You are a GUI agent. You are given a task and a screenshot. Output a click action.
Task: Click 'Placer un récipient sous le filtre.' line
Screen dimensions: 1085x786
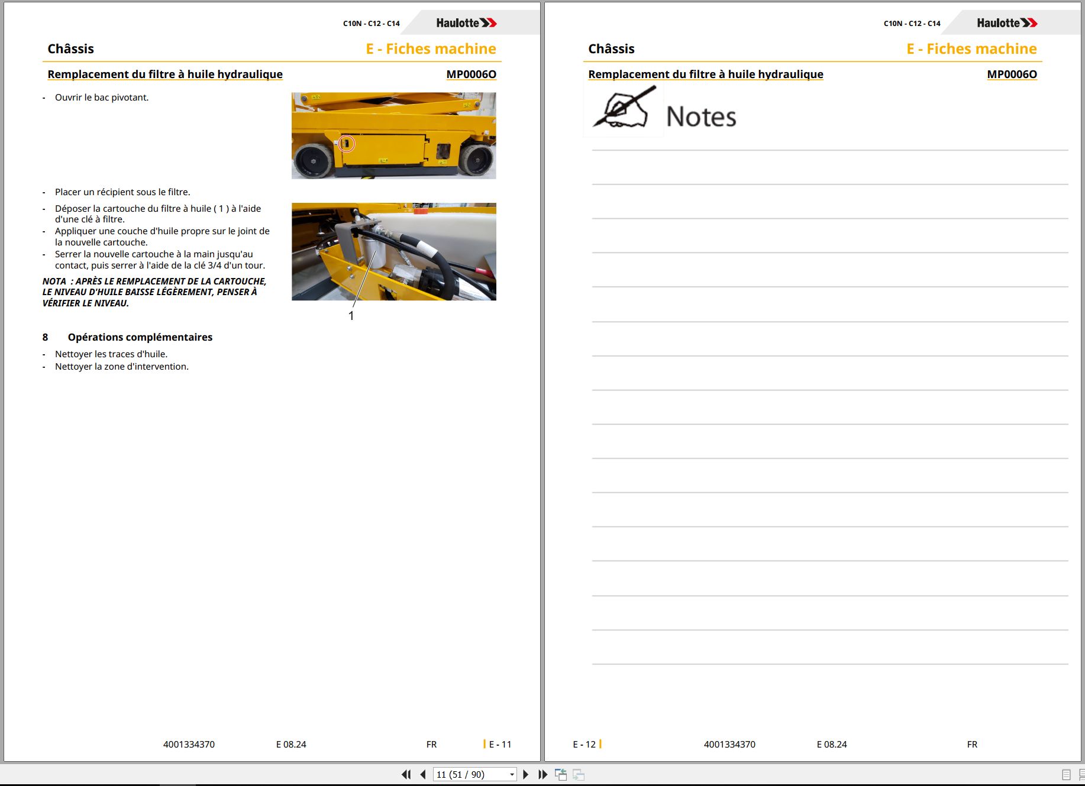pos(122,192)
